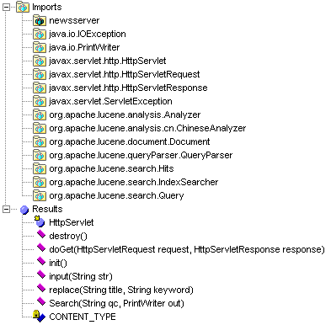Click the java.io.IOException import icon
This screenshot has width=331, height=325.
click(x=40, y=34)
